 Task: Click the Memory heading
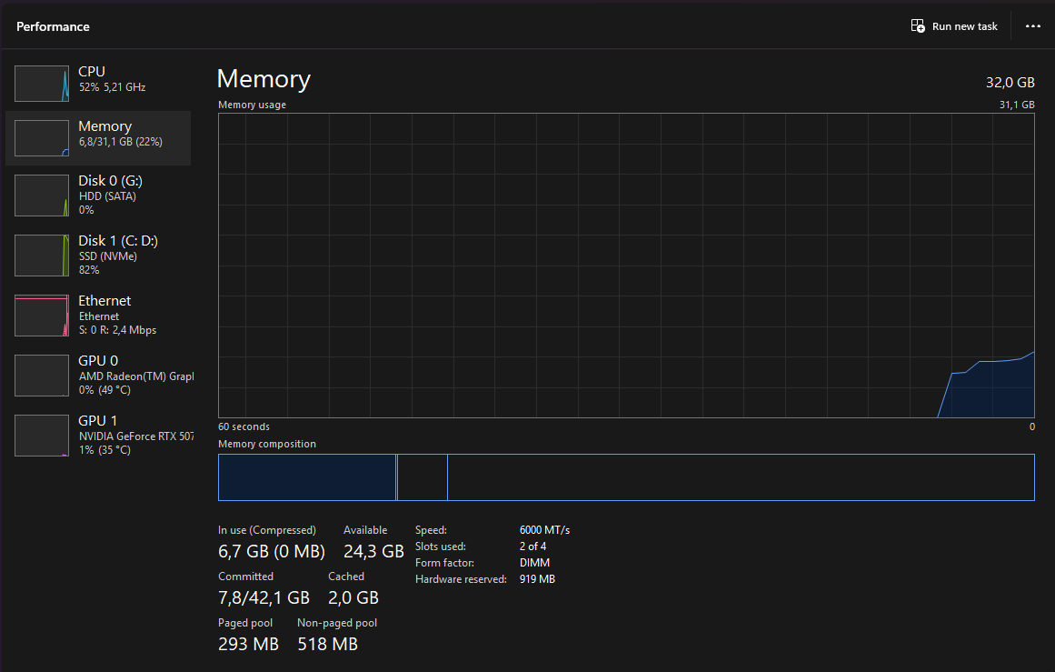click(264, 79)
